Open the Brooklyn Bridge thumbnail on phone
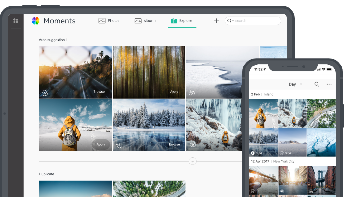Screen dimensions: 347x197 coord(263,181)
